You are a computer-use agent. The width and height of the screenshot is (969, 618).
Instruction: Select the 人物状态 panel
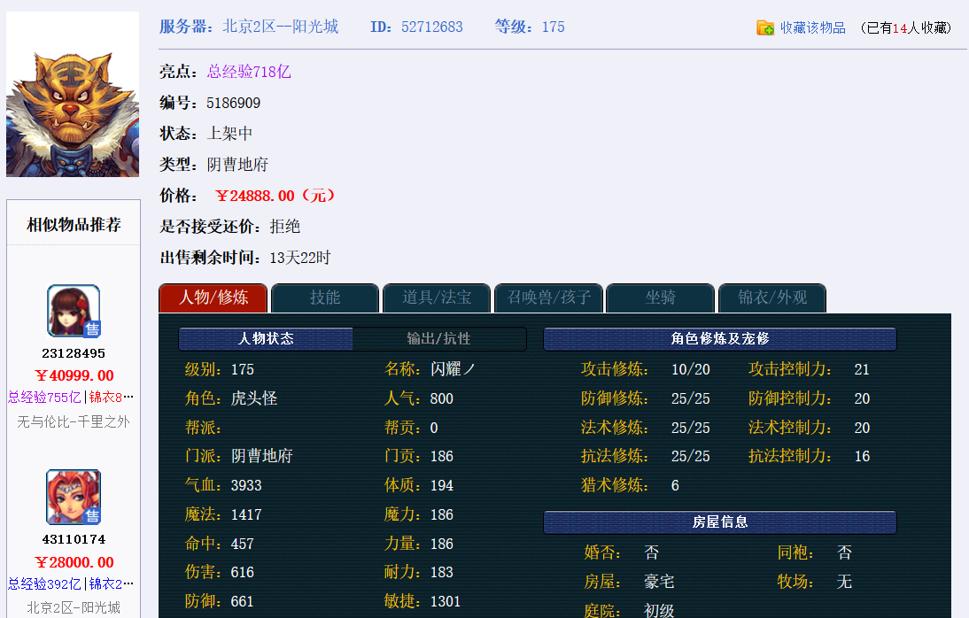265,338
